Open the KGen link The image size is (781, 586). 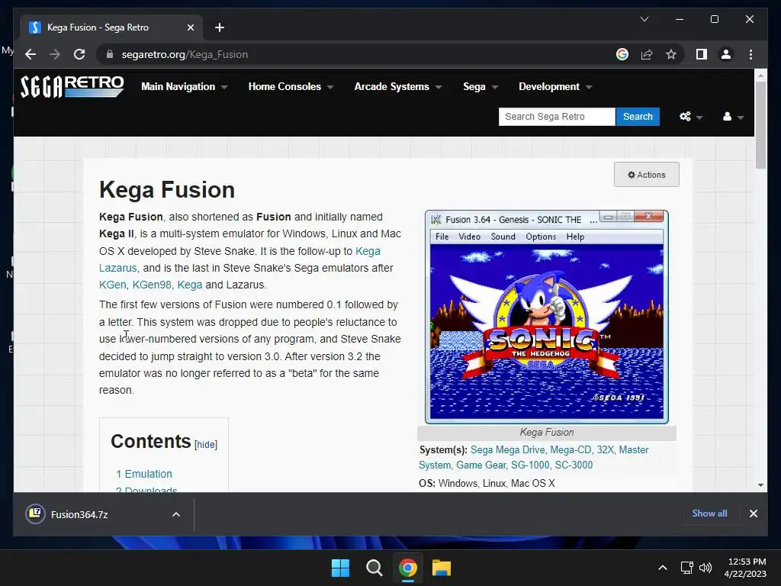point(113,285)
